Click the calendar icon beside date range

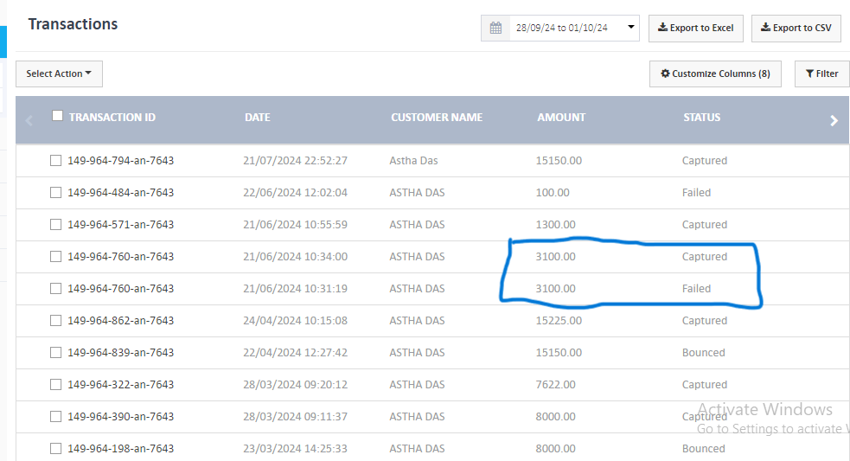495,28
